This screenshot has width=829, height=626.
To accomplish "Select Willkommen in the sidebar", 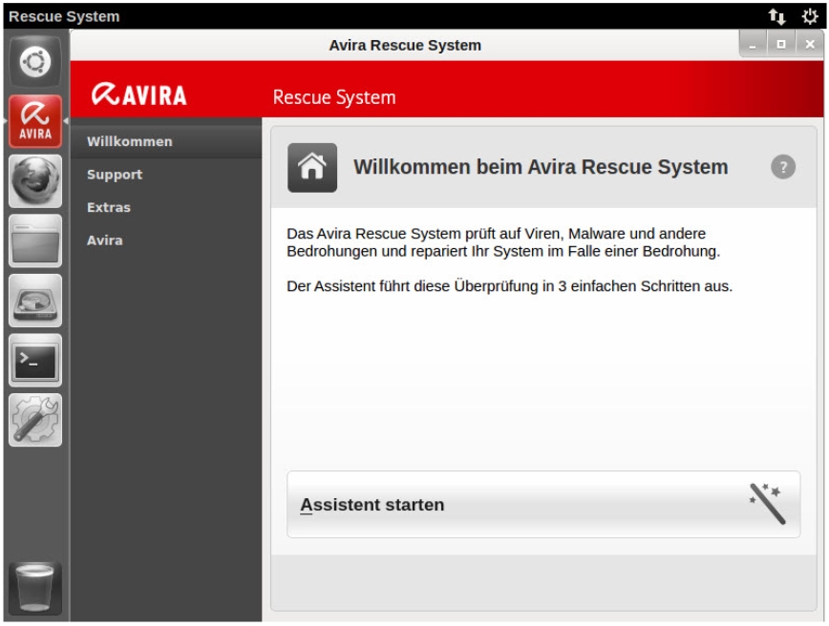I will [x=130, y=141].
